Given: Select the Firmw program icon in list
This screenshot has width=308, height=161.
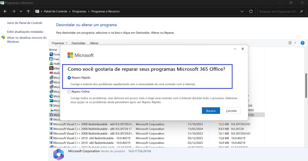Looking at the screenshot, I should coord(51,54).
